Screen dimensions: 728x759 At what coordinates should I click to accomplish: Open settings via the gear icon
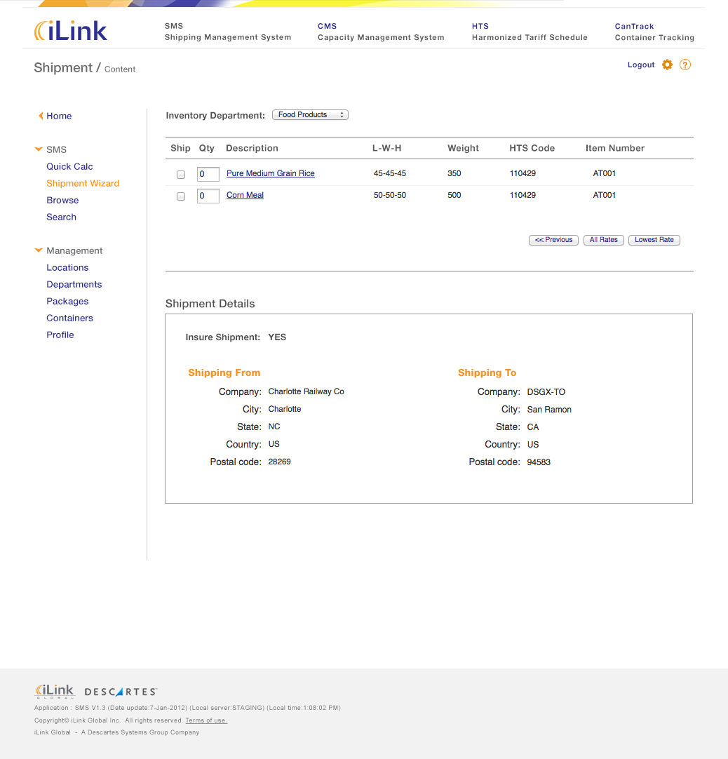tap(667, 65)
